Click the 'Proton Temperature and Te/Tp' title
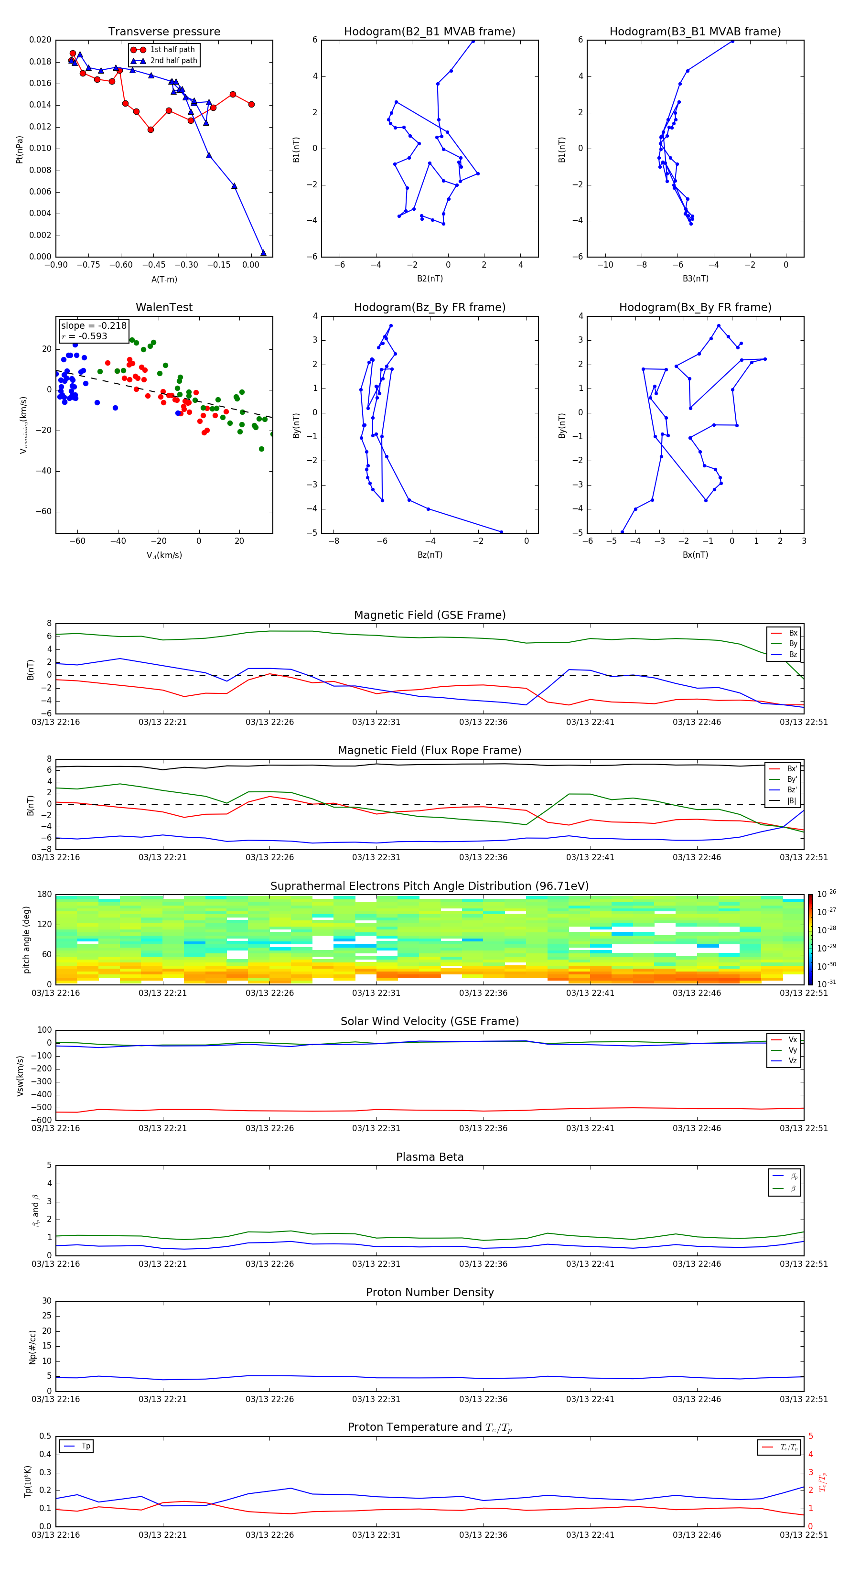This screenshot has width=860, height=1577. (430, 1427)
